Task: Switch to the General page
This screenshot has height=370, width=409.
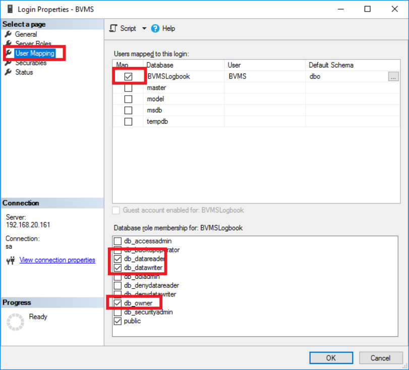Action: 26,34
